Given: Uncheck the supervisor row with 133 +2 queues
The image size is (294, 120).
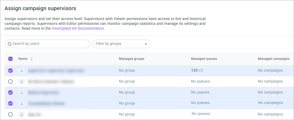Looking at the screenshot, I should (10, 71).
